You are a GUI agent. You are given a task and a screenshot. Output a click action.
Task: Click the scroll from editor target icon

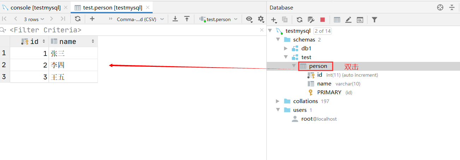tap(440, 7)
